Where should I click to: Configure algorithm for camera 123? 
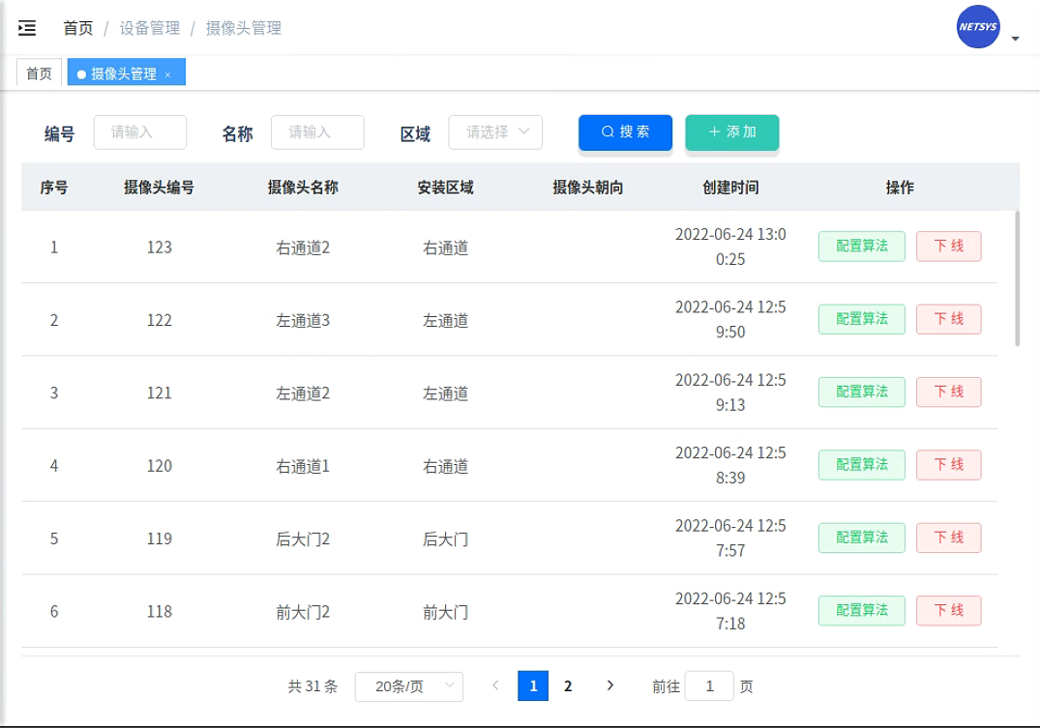861,247
